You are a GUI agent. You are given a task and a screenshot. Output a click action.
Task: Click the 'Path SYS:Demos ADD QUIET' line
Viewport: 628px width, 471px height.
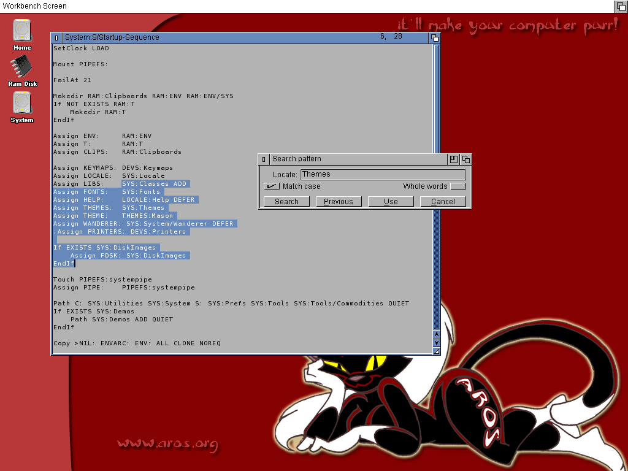coord(122,320)
